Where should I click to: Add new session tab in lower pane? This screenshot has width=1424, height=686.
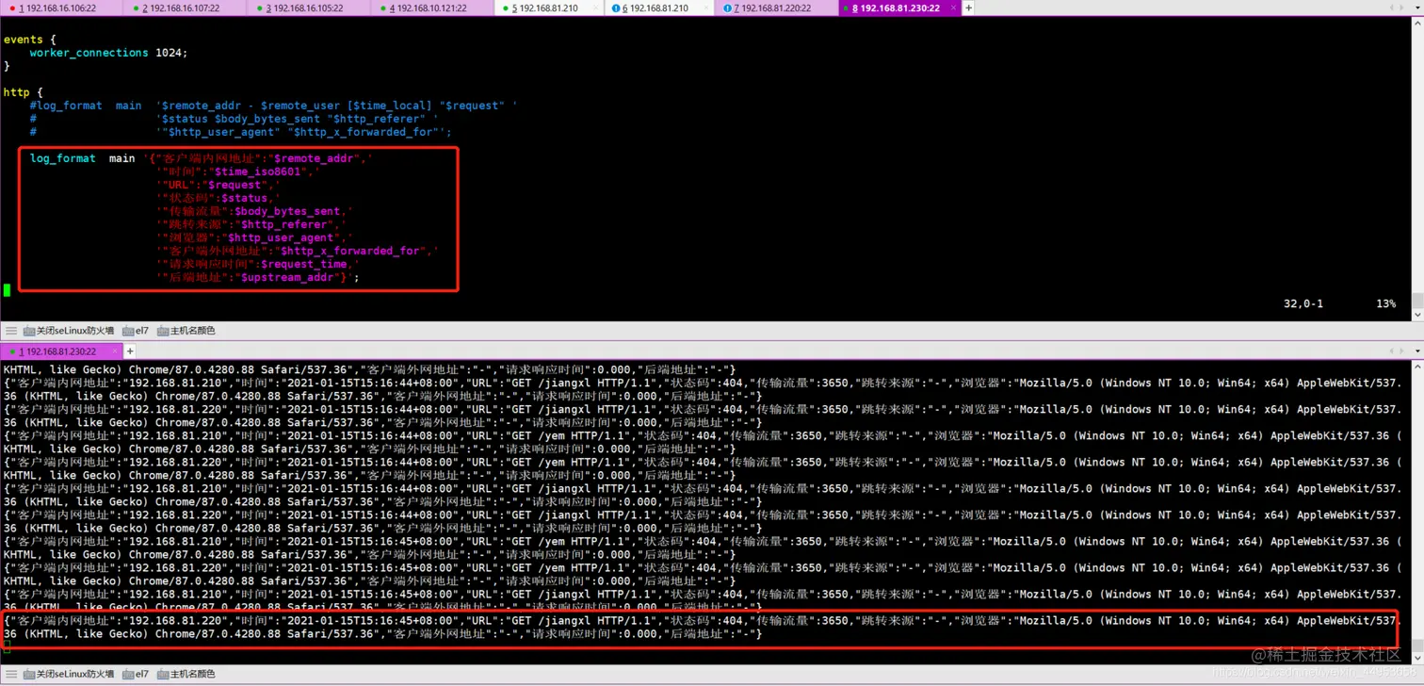[x=130, y=351]
